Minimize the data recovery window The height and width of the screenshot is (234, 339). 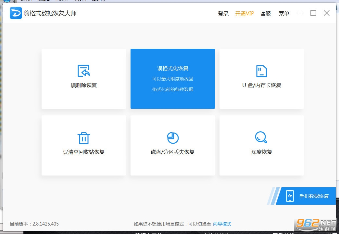pos(300,13)
